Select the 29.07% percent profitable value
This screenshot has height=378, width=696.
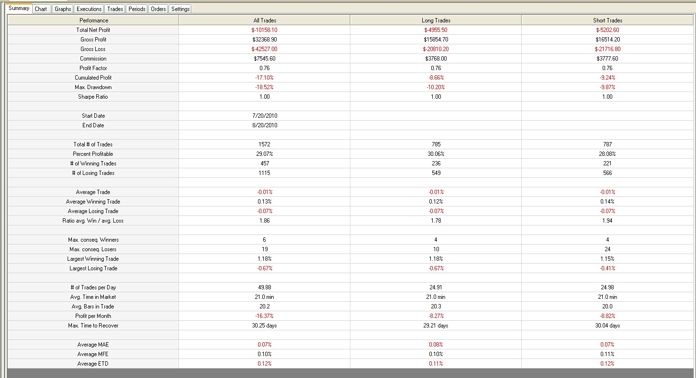[x=264, y=154]
